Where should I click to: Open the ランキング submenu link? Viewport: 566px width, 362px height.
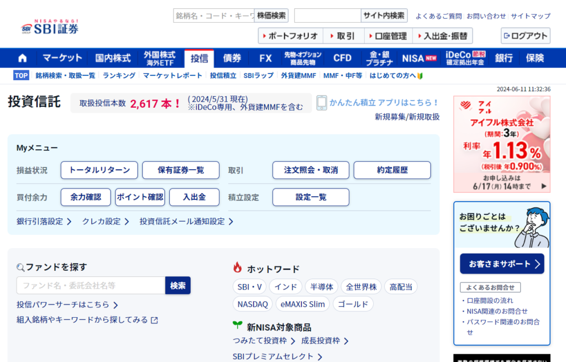click(119, 76)
